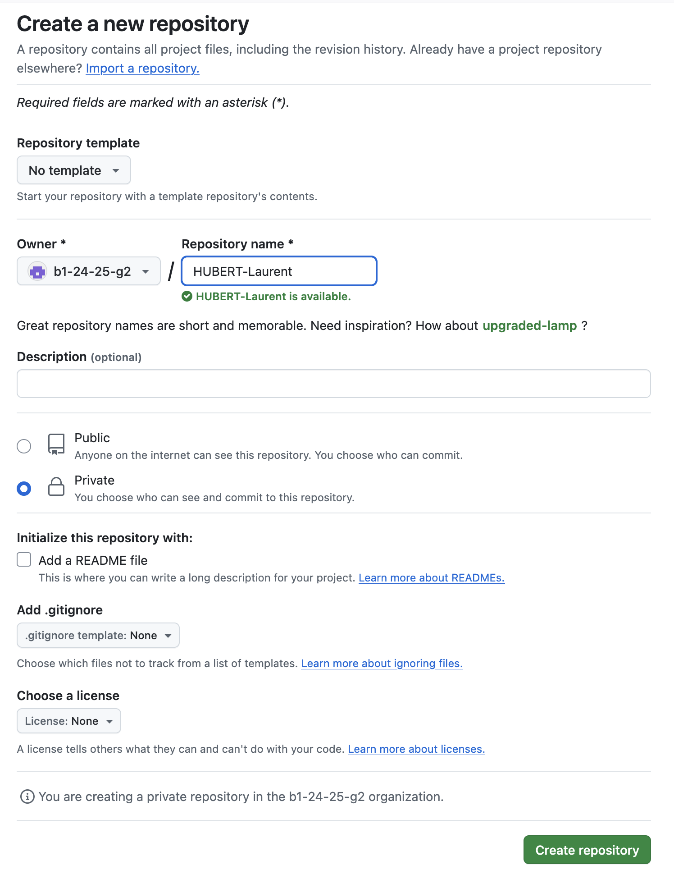
Task: Click the b1-24-25-g2 organization avatar icon
Action: pyautogui.click(x=37, y=271)
